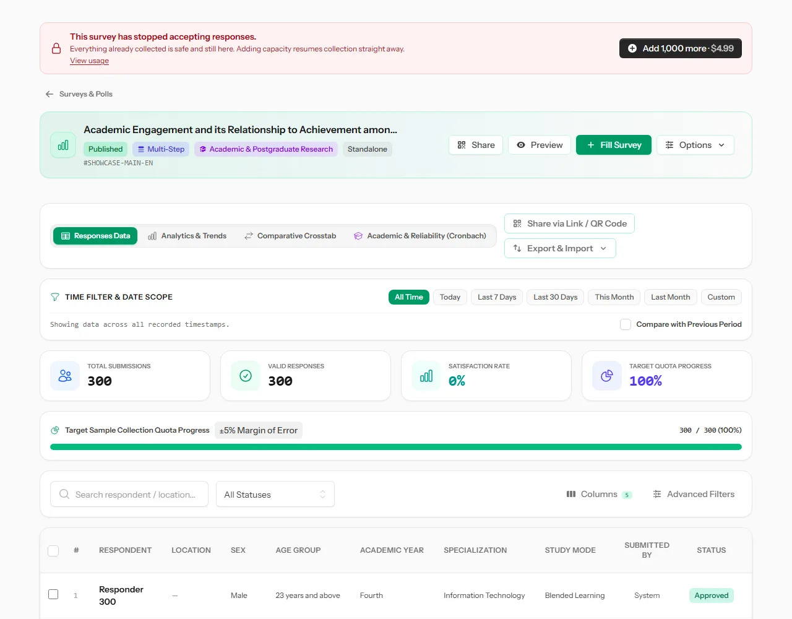
Task: Select the All Time filter
Action: click(x=409, y=297)
